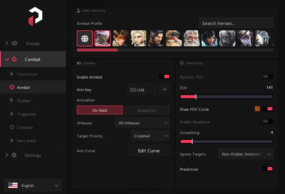Pick the Mercy hero portrait
The width and height of the screenshot is (285, 194).
click(138, 39)
